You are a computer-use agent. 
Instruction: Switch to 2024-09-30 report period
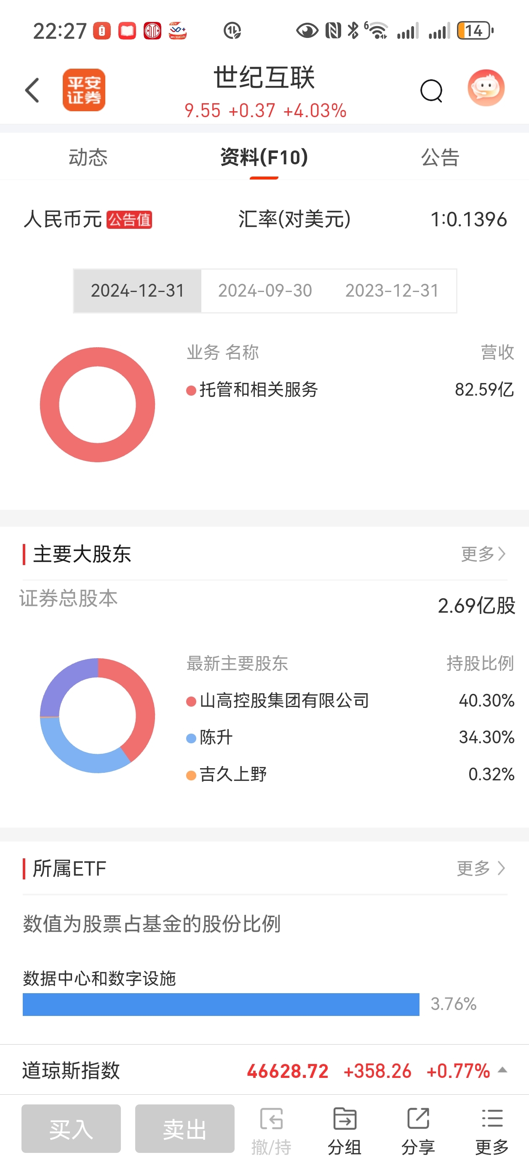pos(265,291)
